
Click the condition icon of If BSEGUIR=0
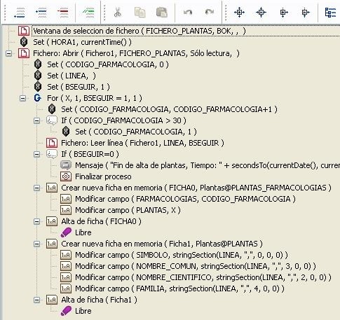(x=52, y=154)
